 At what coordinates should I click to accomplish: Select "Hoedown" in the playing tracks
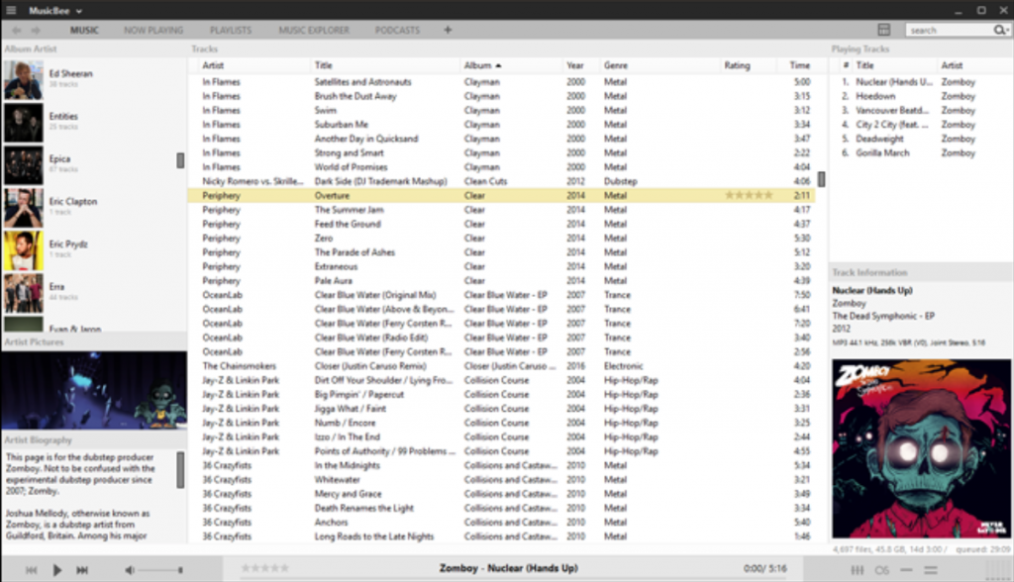pyautogui.click(x=875, y=96)
